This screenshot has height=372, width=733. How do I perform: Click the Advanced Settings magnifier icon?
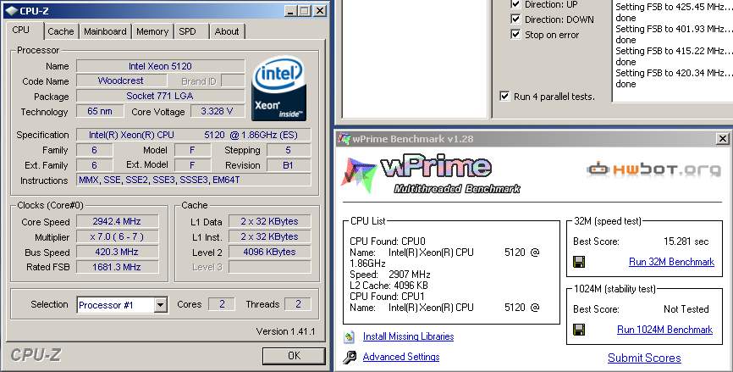point(350,357)
